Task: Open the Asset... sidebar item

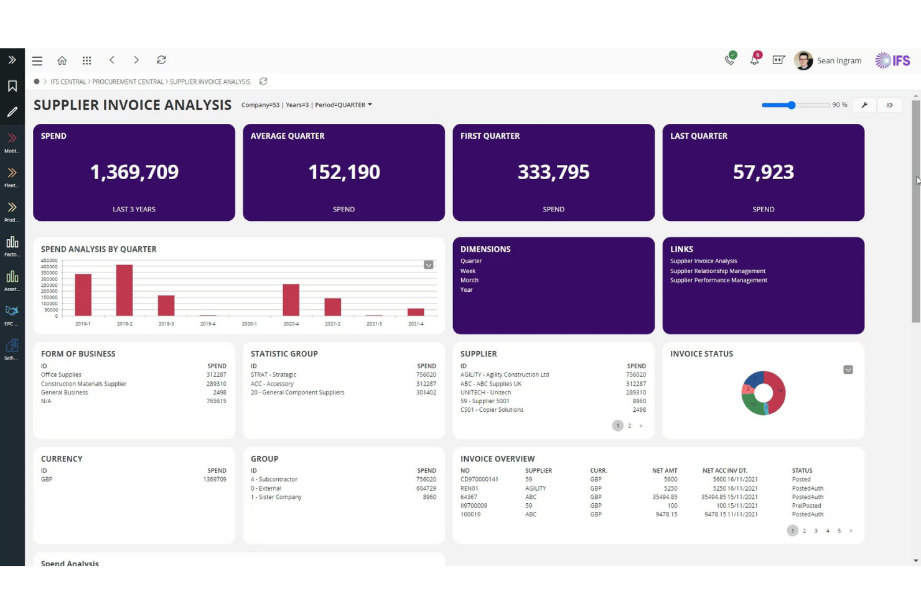Action: coord(12,280)
